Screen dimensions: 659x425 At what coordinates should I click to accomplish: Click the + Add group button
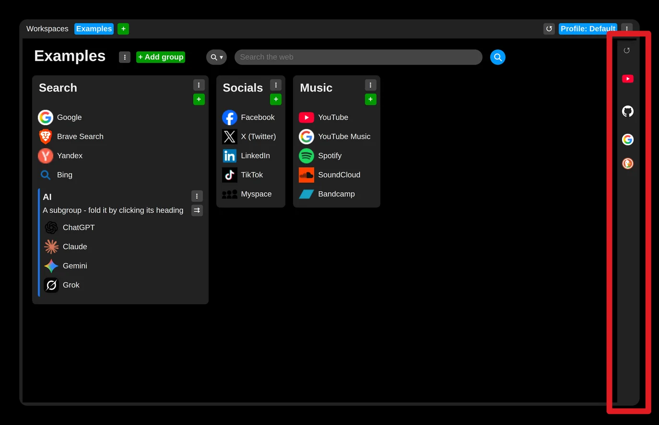point(161,57)
